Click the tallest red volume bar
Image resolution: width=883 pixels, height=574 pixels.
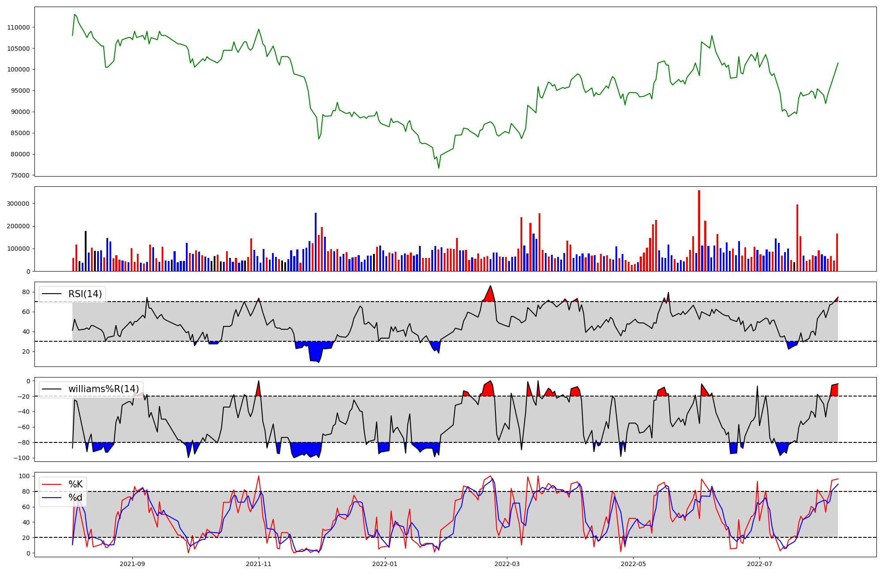coord(699,230)
